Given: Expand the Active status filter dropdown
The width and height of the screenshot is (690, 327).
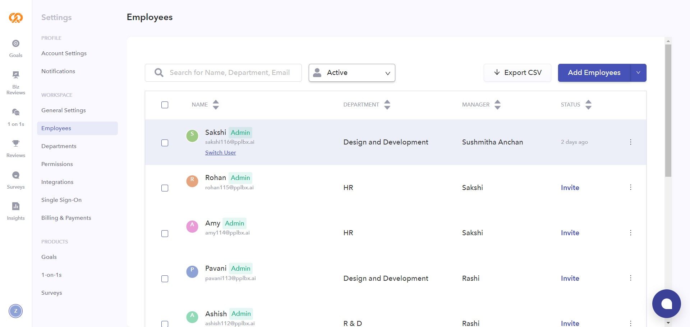Looking at the screenshot, I should 351,73.
